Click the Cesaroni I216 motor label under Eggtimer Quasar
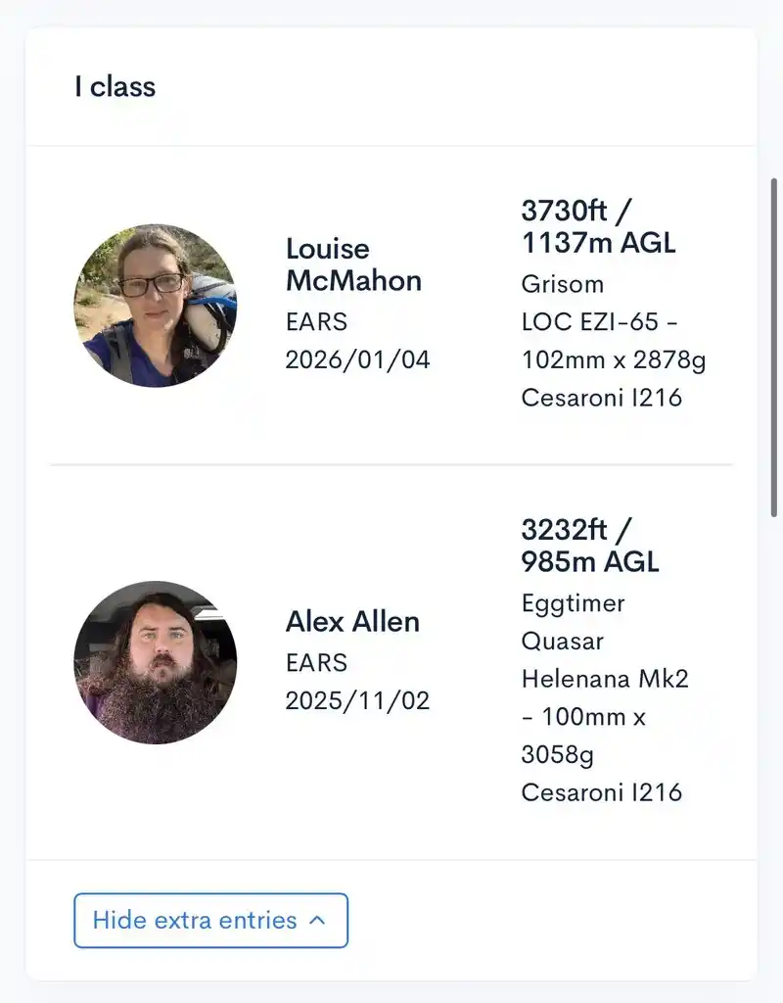The width and height of the screenshot is (783, 1003). click(602, 792)
